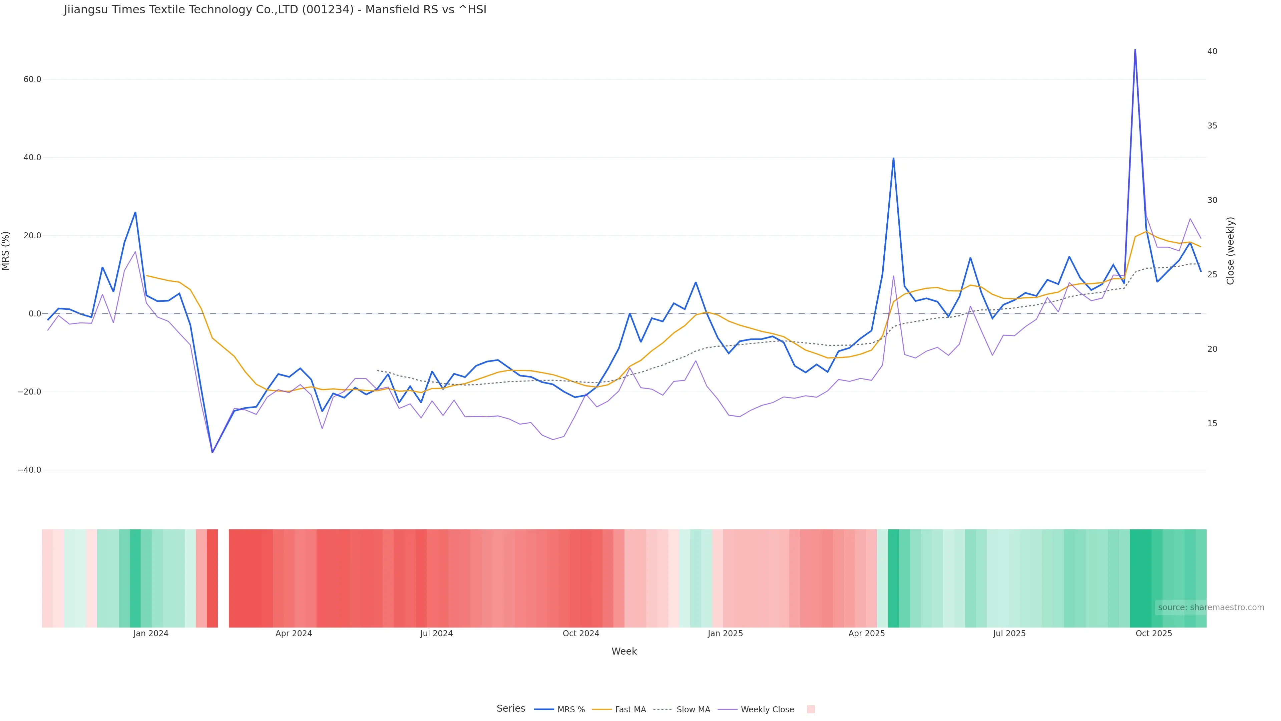This screenshot has height=721, width=1281.
Task: Click the blue MRS % legend line icon
Action: click(x=544, y=710)
